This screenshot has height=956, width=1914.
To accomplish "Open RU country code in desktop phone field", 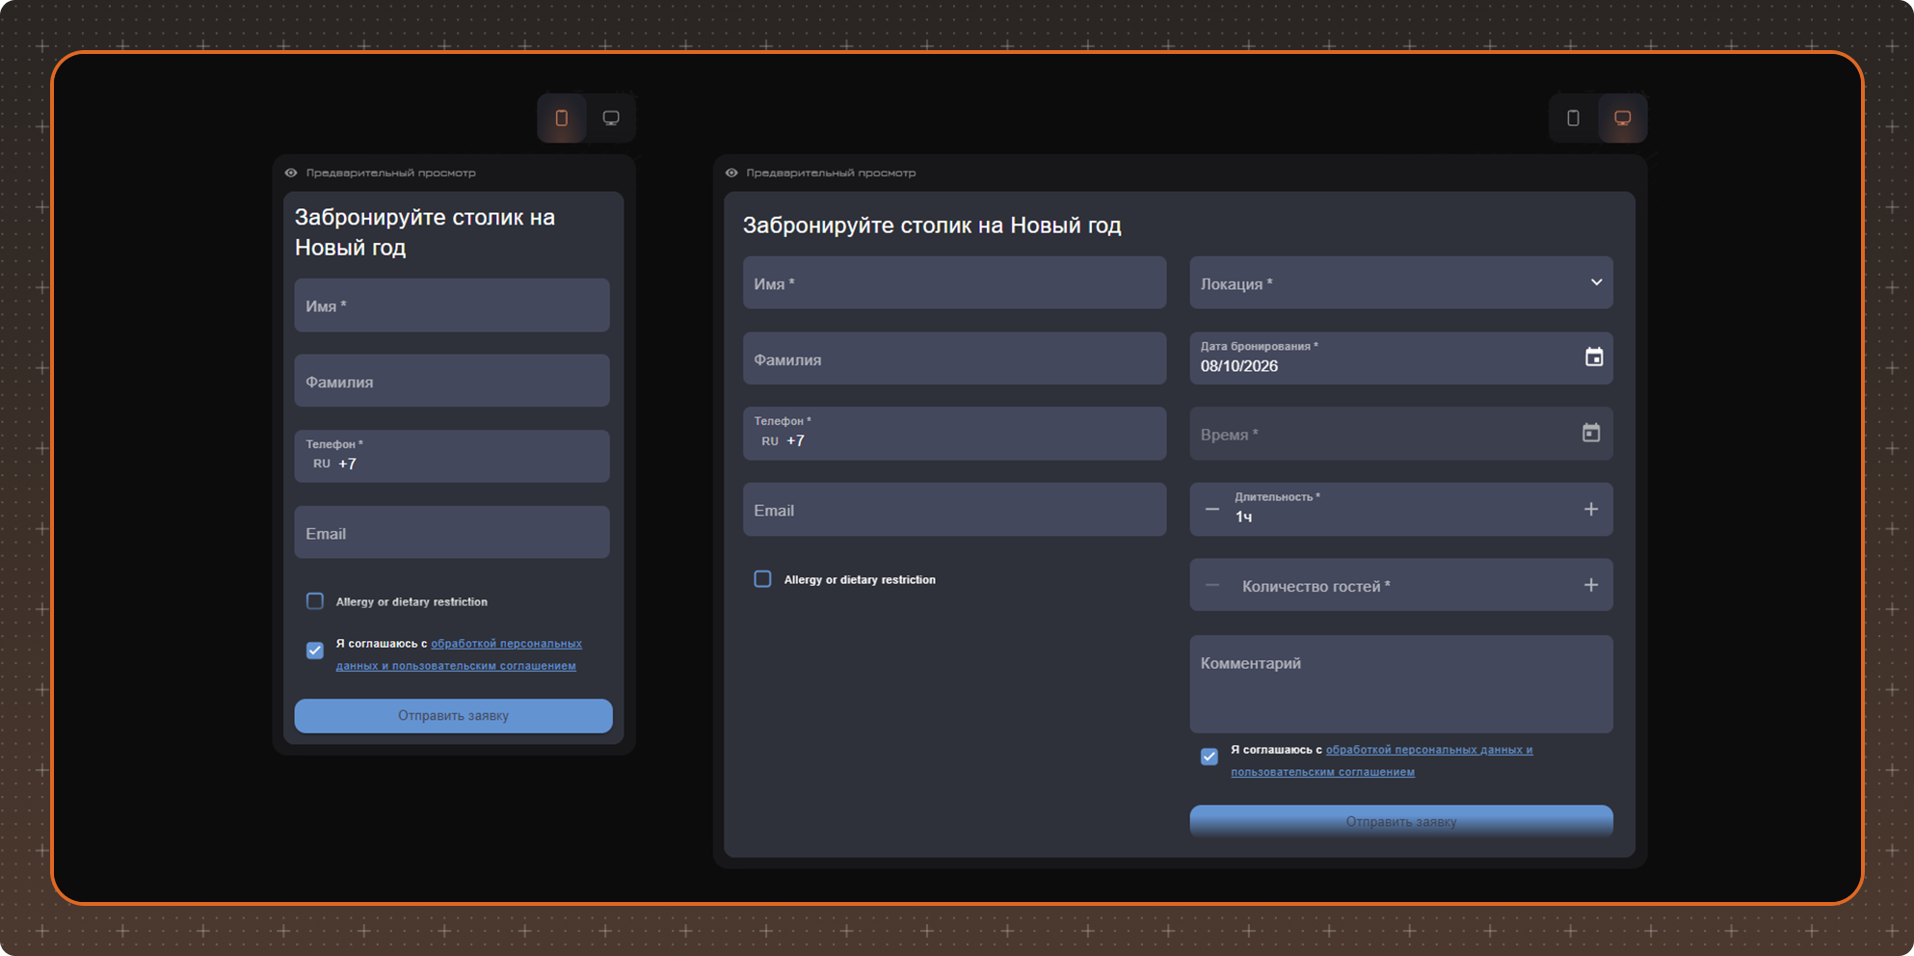I will 770,441.
